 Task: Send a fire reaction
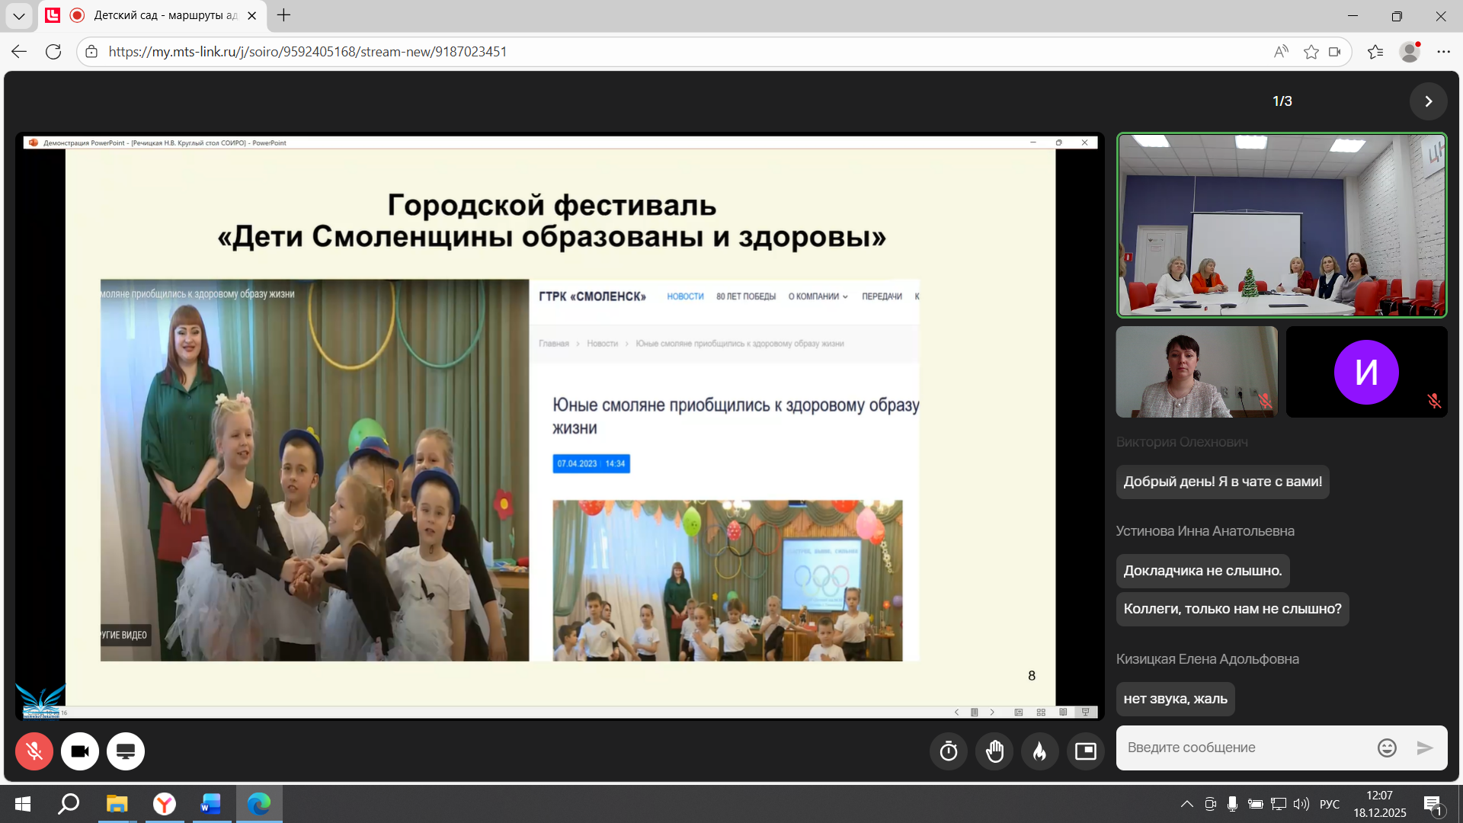[x=1040, y=751]
